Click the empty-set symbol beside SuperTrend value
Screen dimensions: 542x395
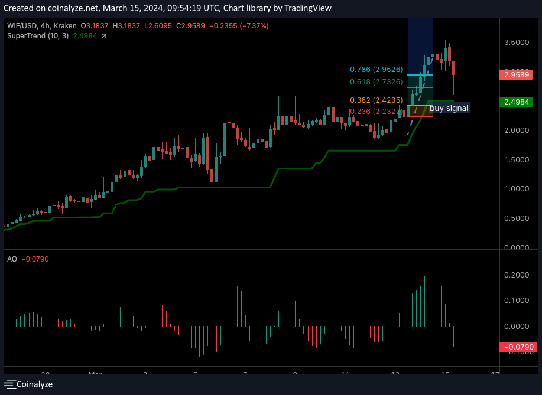[x=103, y=36]
